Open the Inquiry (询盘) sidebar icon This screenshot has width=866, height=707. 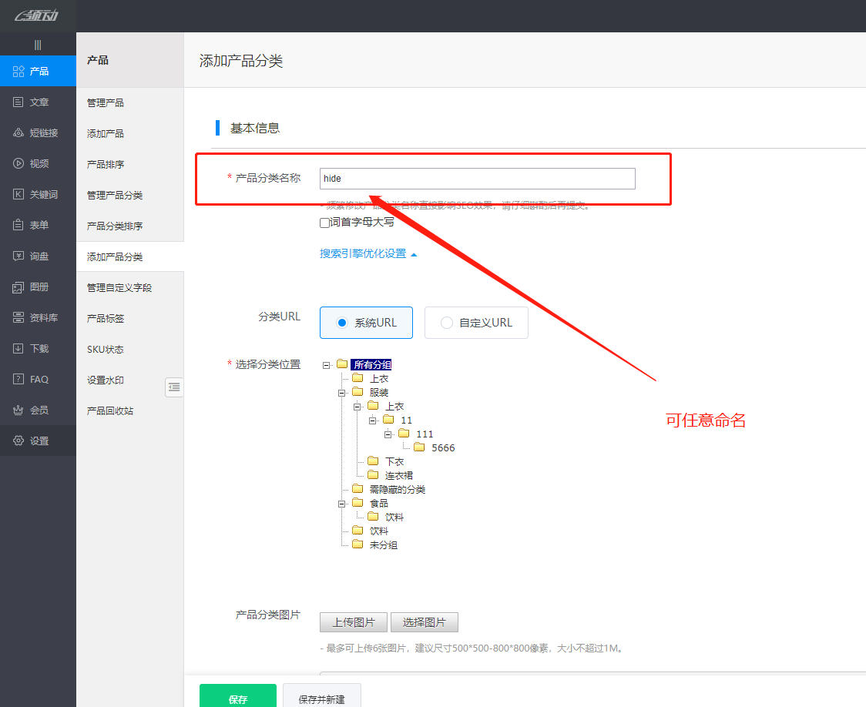[x=19, y=256]
